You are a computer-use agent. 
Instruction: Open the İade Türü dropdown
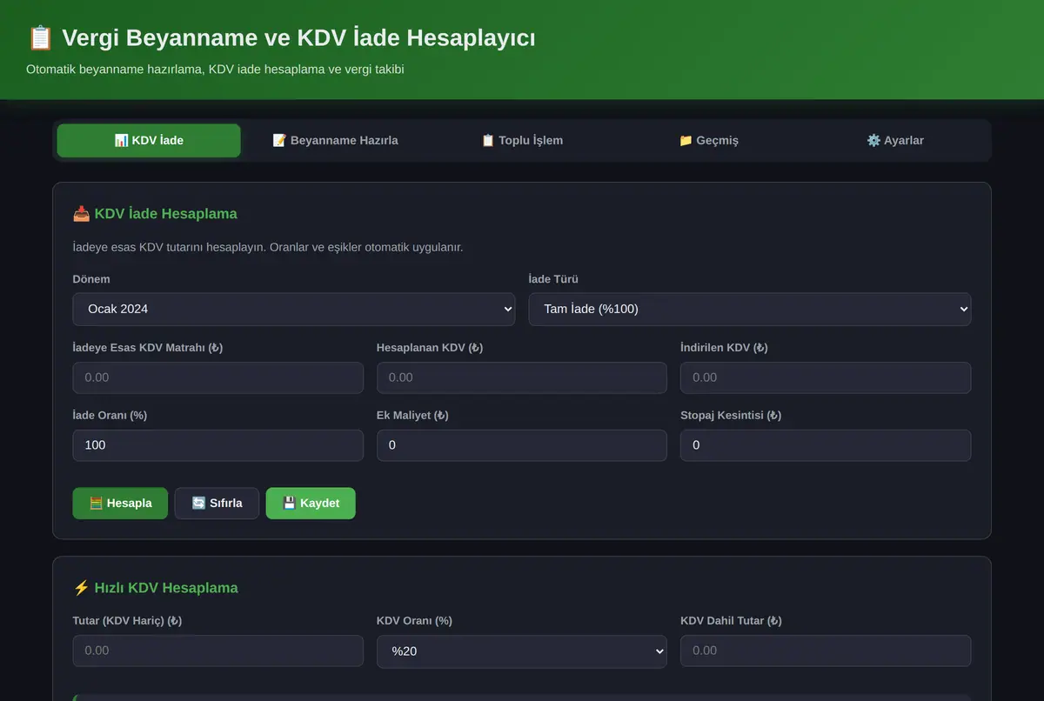coord(750,309)
